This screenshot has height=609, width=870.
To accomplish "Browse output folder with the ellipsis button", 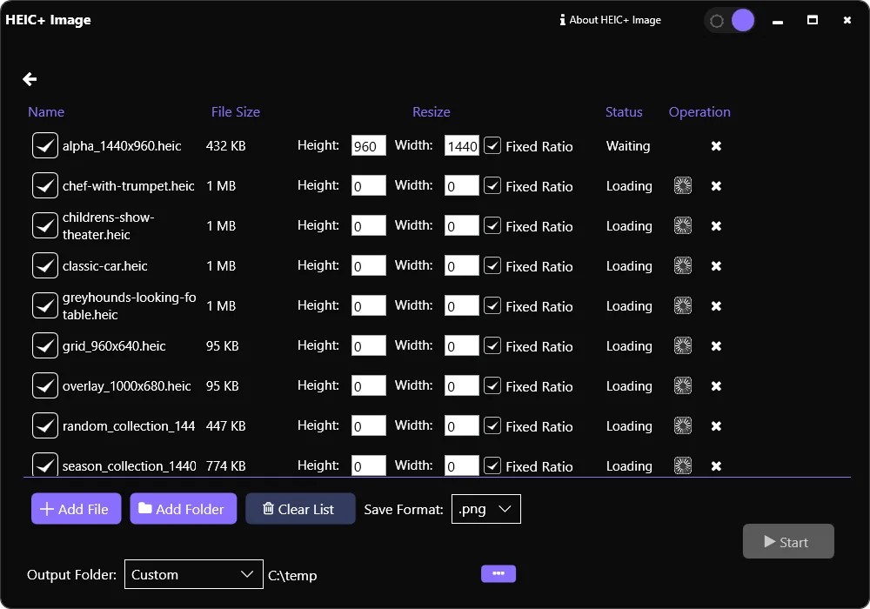I will [x=499, y=573].
